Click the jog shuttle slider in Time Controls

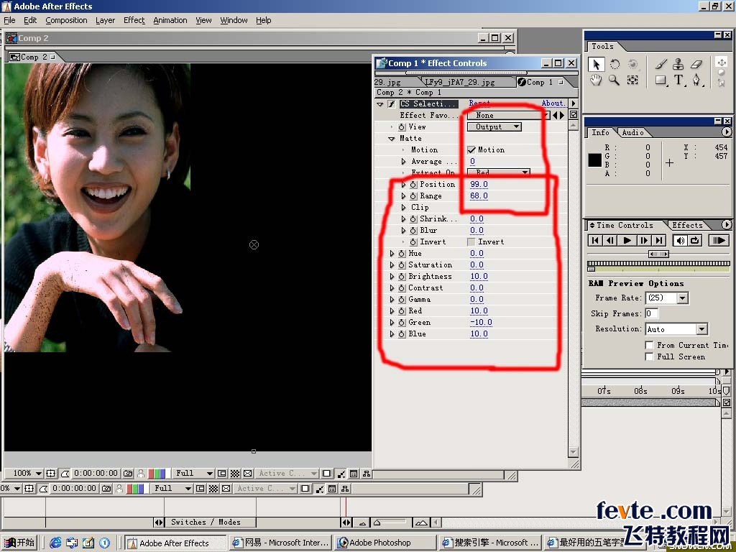658,254
